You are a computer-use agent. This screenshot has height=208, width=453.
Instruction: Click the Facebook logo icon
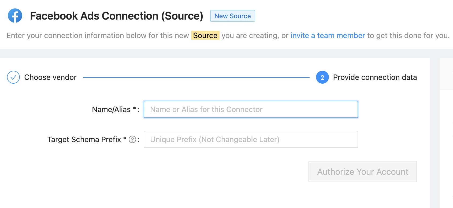(x=15, y=16)
